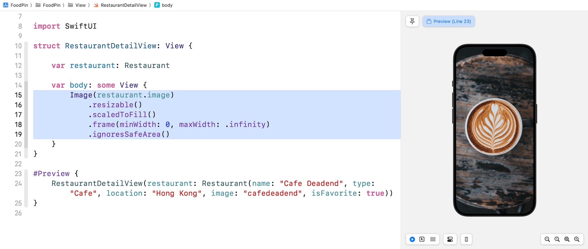Open the View folder breadcrumb
The width and height of the screenshot is (588, 249).
(x=80, y=5)
